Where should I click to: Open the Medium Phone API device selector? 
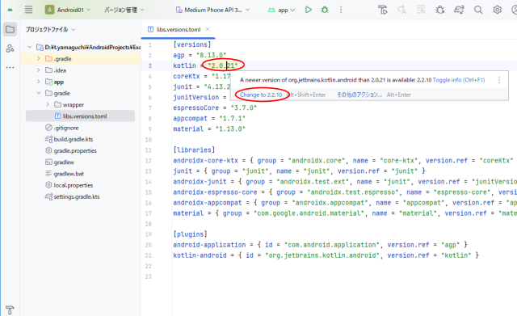[x=212, y=10]
